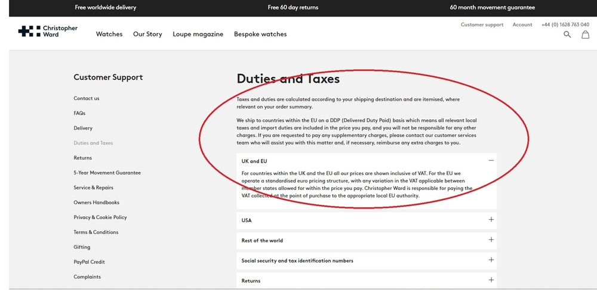Open 5-Year Movement Guarantee page
The width and height of the screenshot is (597, 290).
[x=107, y=173]
